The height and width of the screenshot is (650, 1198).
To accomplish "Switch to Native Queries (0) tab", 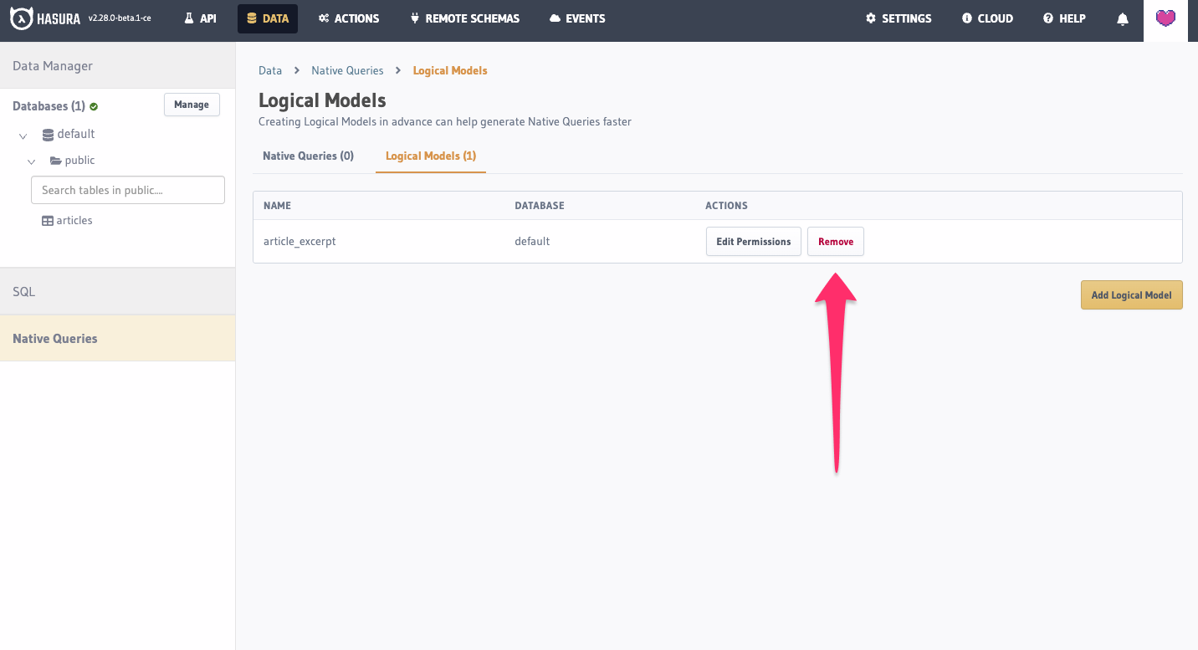I will tap(308, 156).
